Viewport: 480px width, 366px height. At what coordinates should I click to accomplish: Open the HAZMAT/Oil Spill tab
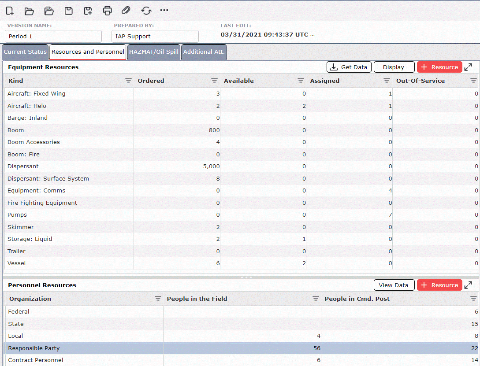coord(153,52)
